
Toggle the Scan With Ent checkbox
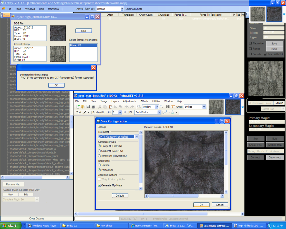265,54
